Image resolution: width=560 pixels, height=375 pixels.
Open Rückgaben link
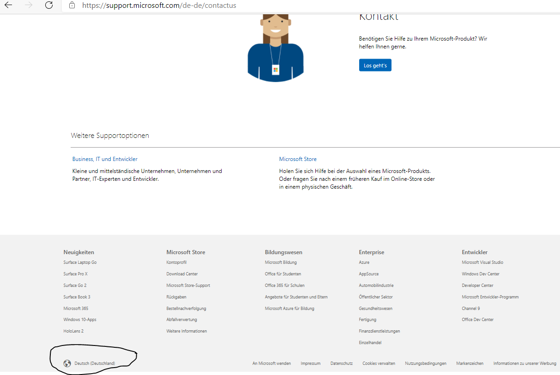pyautogui.click(x=177, y=297)
